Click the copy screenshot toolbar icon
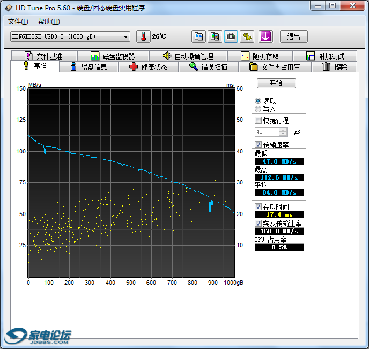The width and height of the screenshot is (369, 349). [215, 36]
